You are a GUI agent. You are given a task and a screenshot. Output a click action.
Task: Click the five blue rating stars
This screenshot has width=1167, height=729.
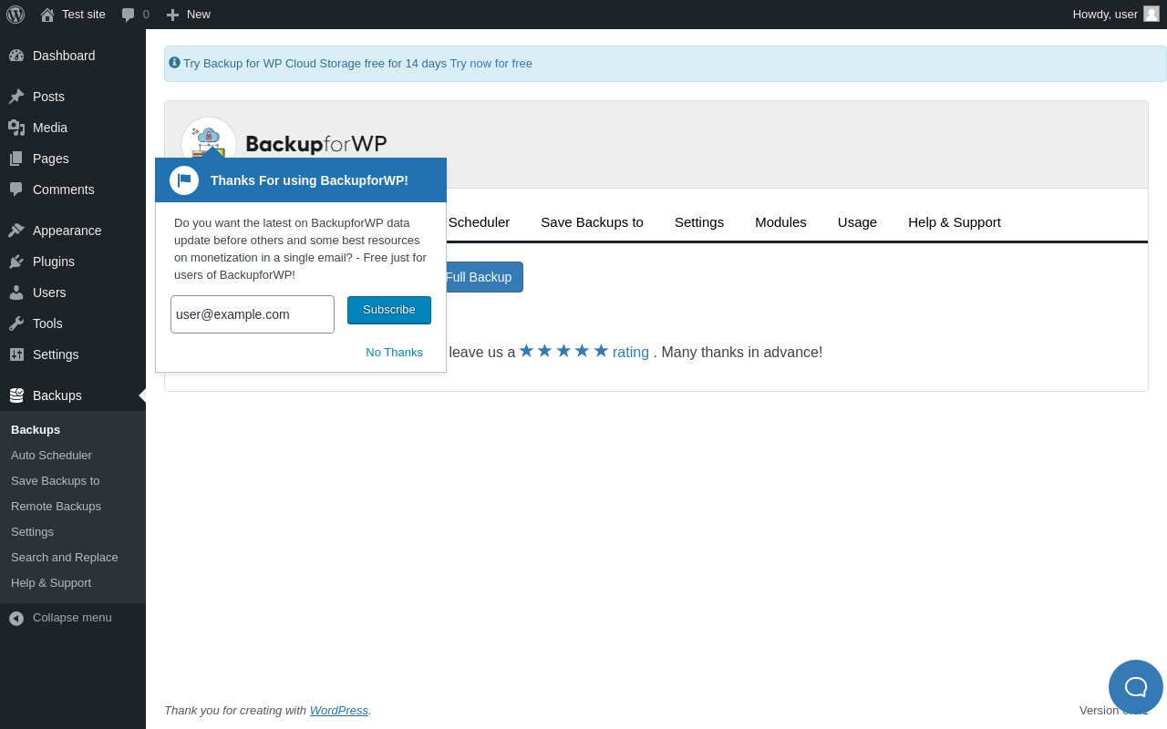coord(563,351)
